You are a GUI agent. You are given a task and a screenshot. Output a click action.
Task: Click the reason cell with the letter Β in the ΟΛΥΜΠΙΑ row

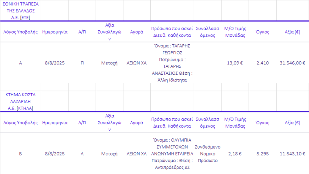coord(20,154)
